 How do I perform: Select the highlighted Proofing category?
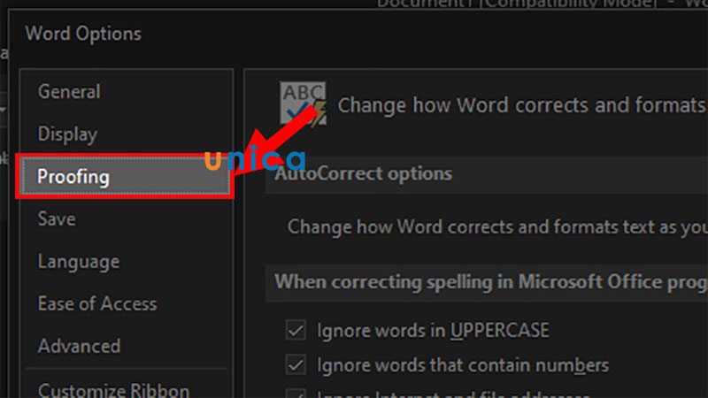tap(73, 177)
